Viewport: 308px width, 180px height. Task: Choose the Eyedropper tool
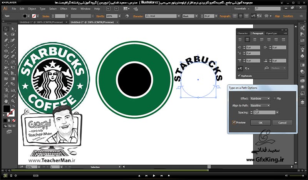click(6, 84)
